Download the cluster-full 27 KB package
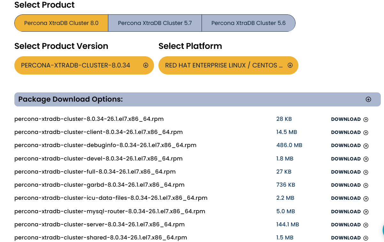Screen dimensions: 384x242 point(346,172)
